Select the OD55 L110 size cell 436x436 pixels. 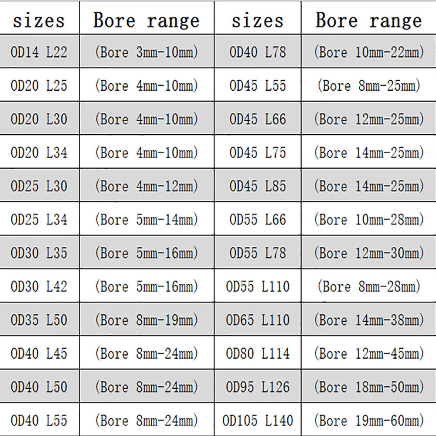point(258,286)
